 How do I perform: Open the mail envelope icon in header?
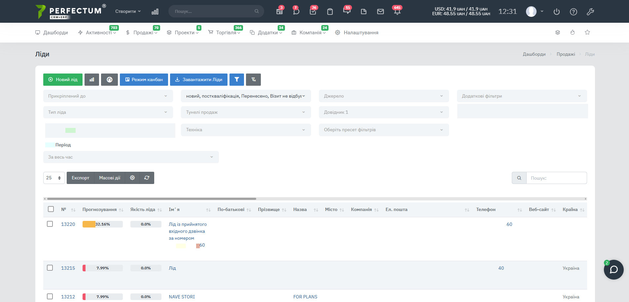tap(380, 12)
